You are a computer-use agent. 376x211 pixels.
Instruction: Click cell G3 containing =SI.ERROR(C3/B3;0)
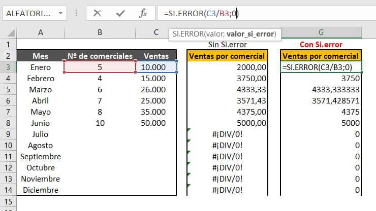pos(321,67)
